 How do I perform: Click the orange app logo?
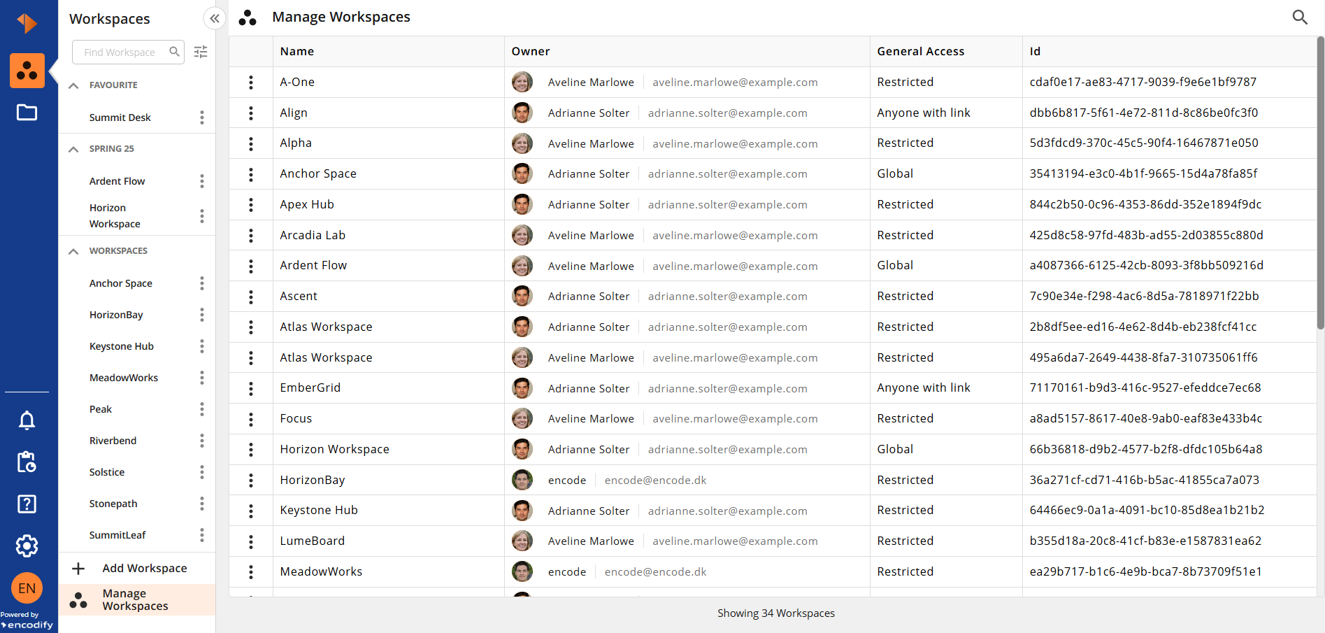point(27,23)
